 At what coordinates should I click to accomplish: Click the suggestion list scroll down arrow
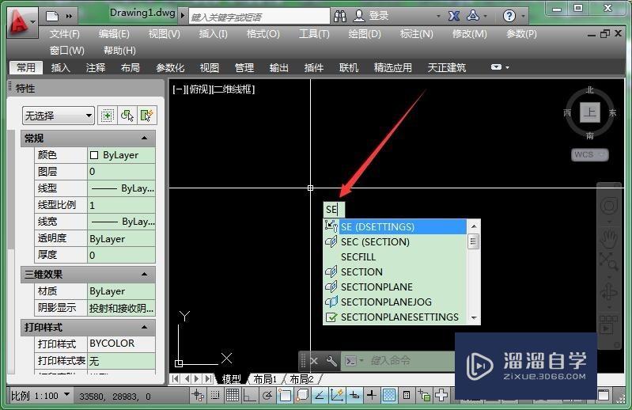coord(474,318)
